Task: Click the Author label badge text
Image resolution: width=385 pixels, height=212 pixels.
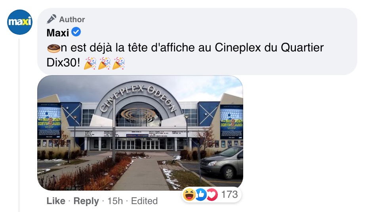Action: 72,19
